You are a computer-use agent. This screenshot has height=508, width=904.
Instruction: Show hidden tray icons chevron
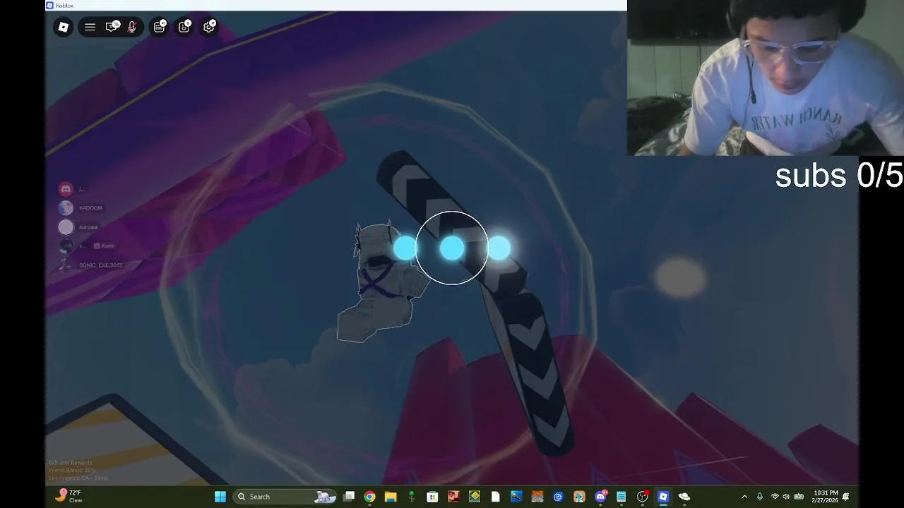pos(744,497)
